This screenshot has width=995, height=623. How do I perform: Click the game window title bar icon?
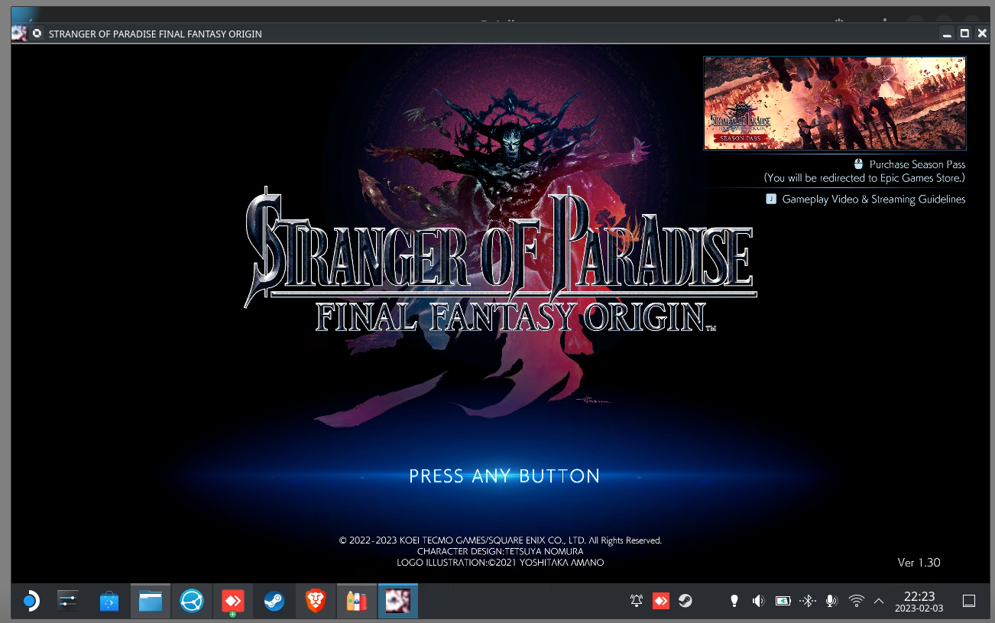19,34
